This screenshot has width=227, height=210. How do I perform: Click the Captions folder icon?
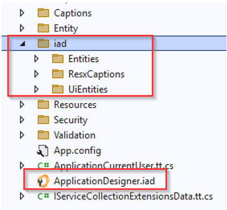point(43,13)
